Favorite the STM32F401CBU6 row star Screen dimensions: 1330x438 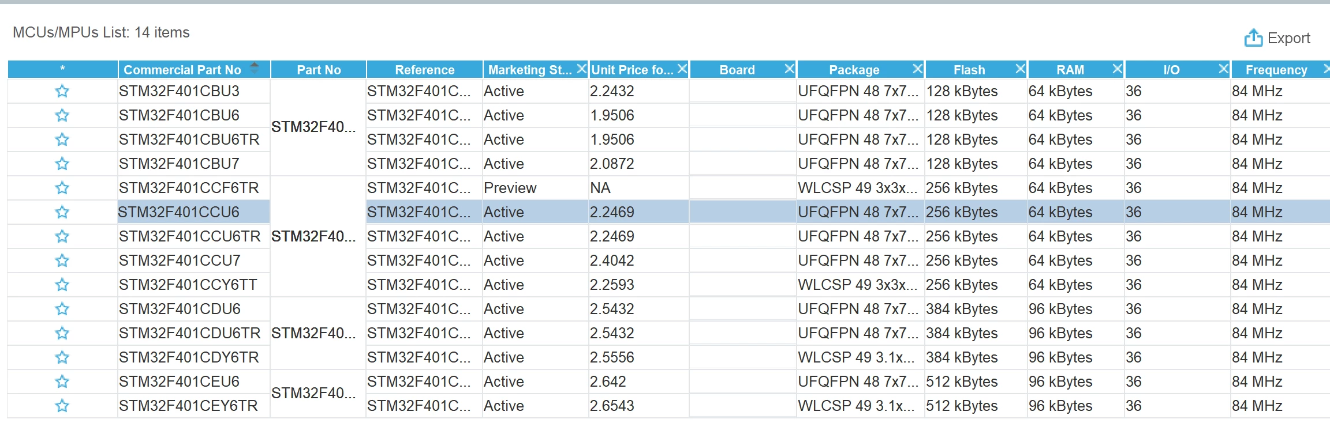click(x=62, y=115)
